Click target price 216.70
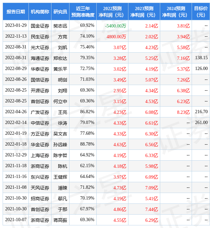The height and width of the screenshot is (228, 210). 201,112
